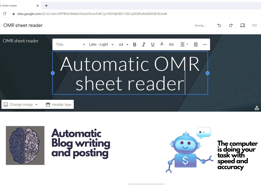The image size is (261, 196).
Task: Open the text color picker
Action: tap(162, 44)
